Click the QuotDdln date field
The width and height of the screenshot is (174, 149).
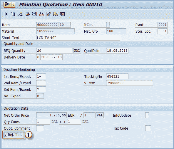pos(117,51)
